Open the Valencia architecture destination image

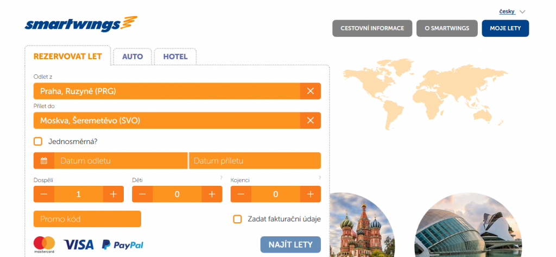pos(468,225)
